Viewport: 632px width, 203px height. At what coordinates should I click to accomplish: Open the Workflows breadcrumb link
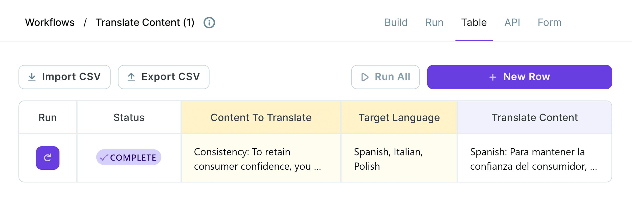coord(50,22)
